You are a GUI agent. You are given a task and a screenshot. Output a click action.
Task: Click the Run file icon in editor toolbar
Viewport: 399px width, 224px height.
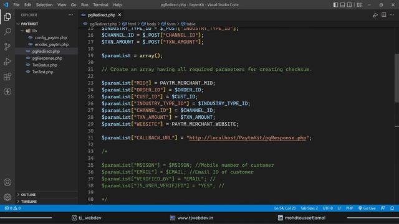(x=375, y=15)
